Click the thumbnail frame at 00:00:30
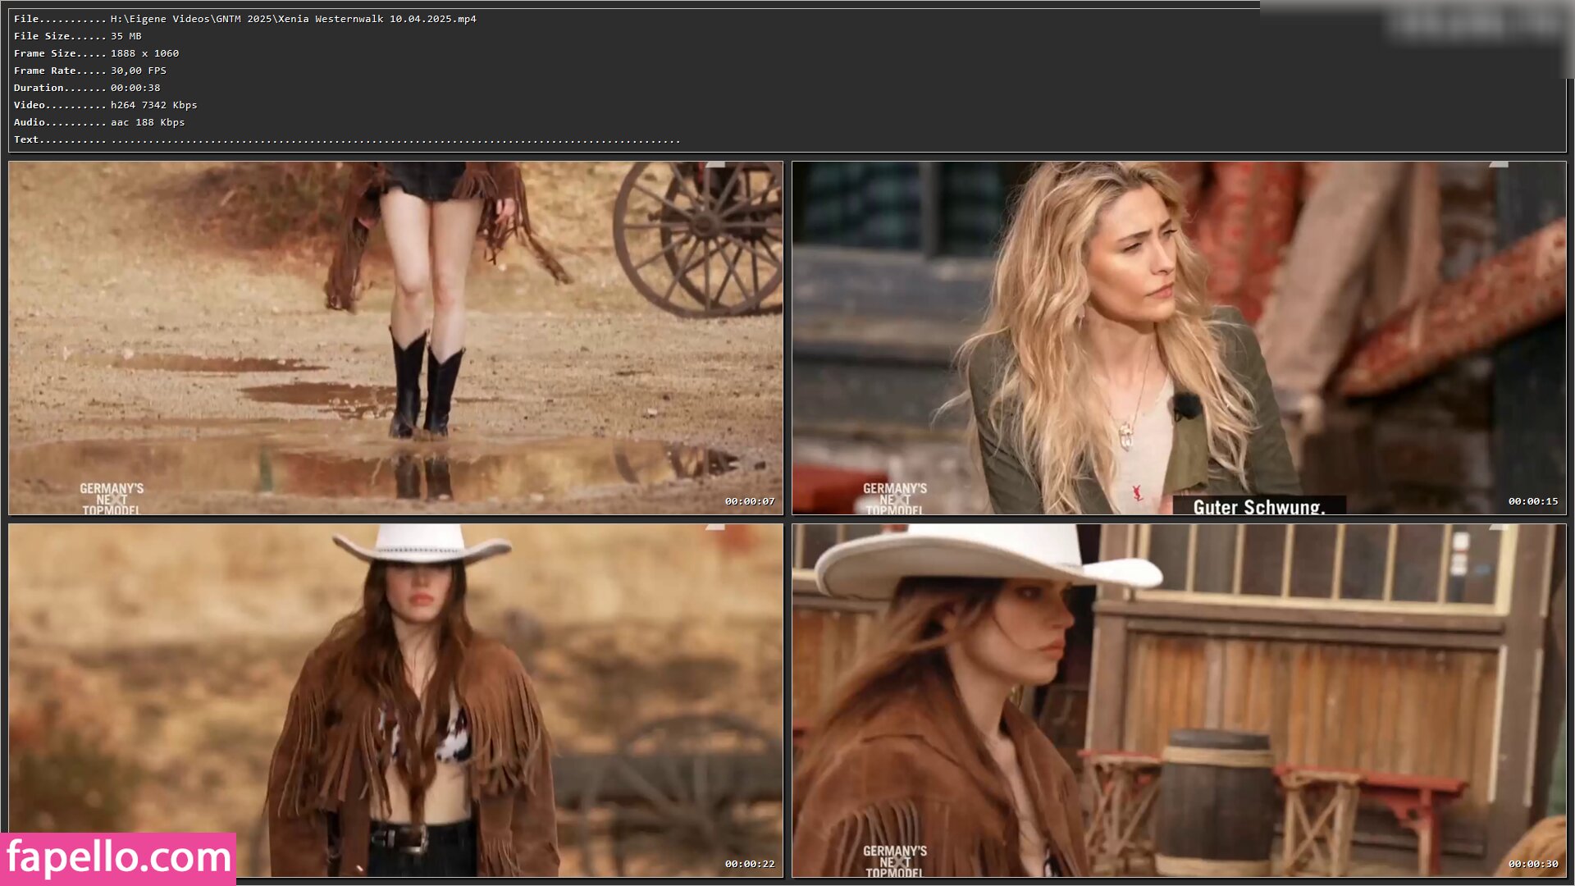Viewport: 1575px width, 886px height. coord(1179,701)
